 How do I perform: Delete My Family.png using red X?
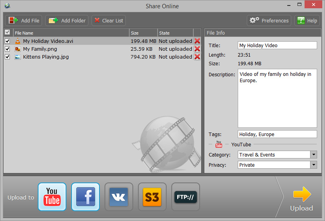197,49
